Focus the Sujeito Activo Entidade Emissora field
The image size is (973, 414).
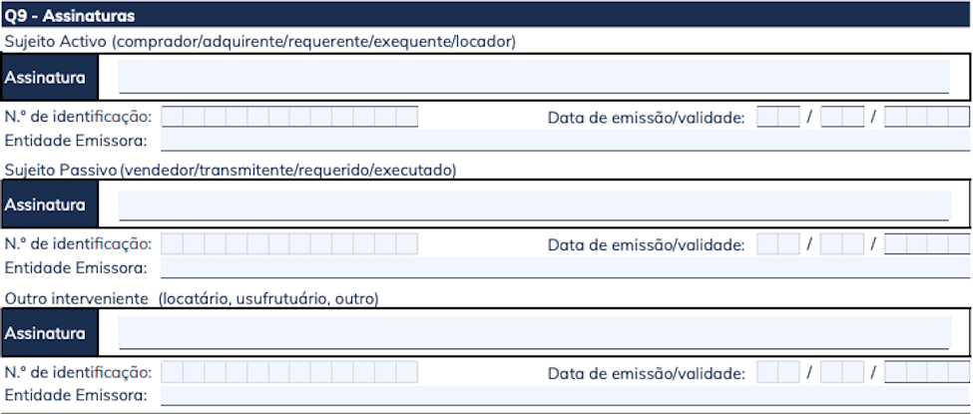[x=565, y=141]
